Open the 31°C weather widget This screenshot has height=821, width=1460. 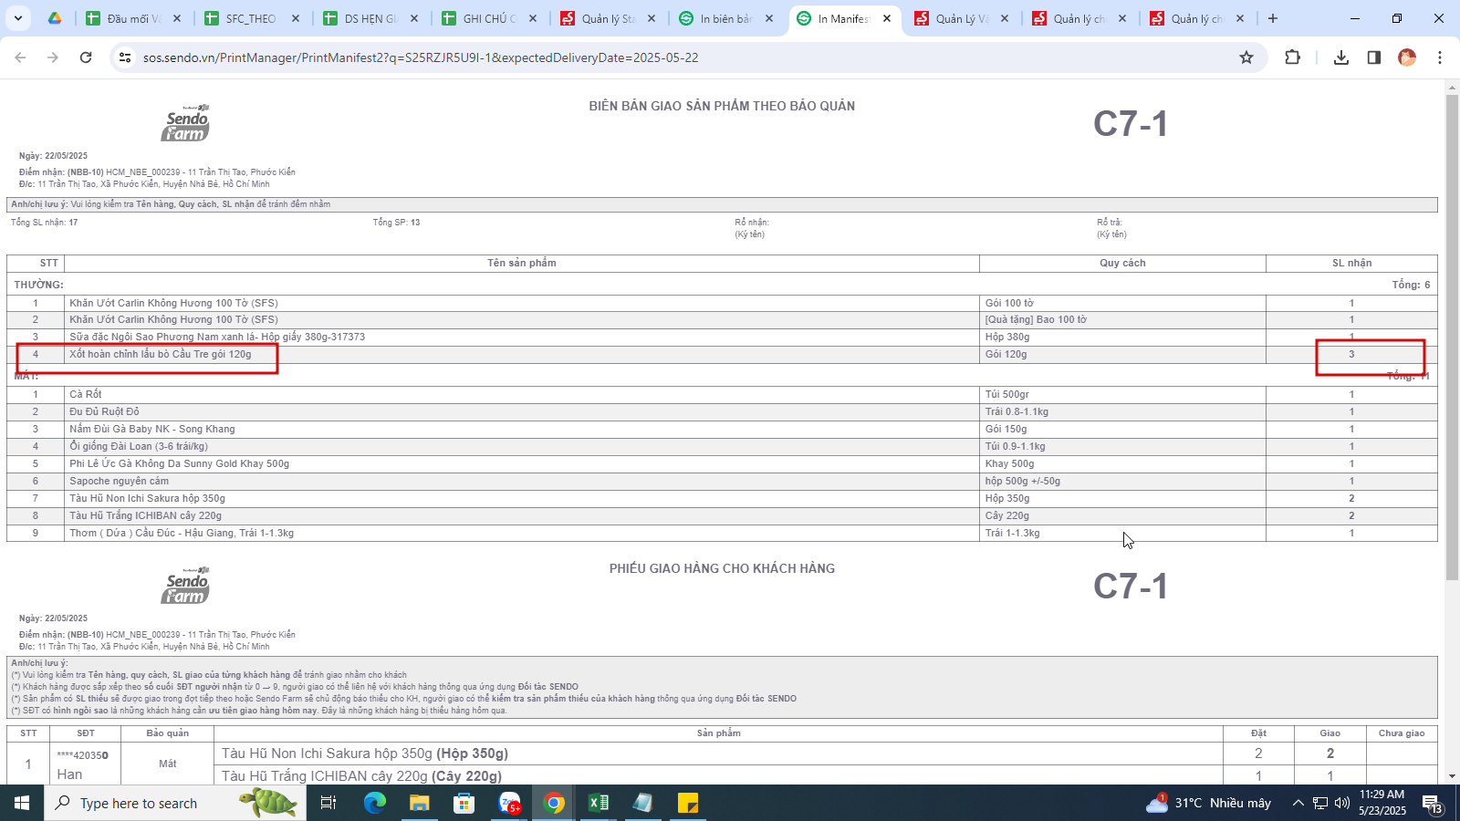coord(1208,803)
